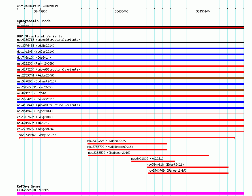Click the left endpoint marker of esv2735650

tap(19, 138)
